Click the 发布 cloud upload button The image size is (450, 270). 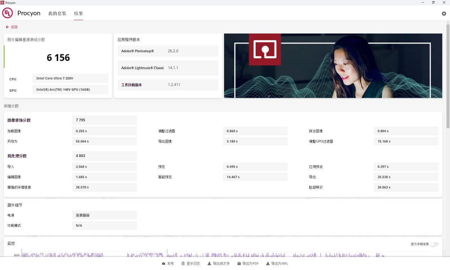pyautogui.click(x=168, y=264)
